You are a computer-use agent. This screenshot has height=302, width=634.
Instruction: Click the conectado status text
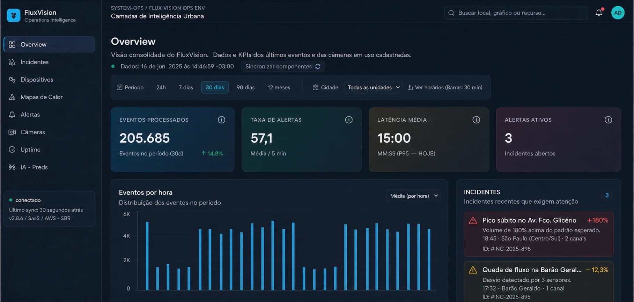[x=28, y=200]
